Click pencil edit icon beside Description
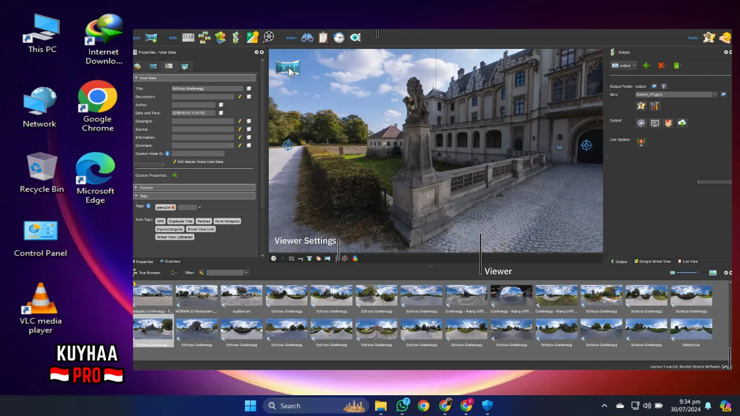The width and height of the screenshot is (740, 416). (x=239, y=96)
